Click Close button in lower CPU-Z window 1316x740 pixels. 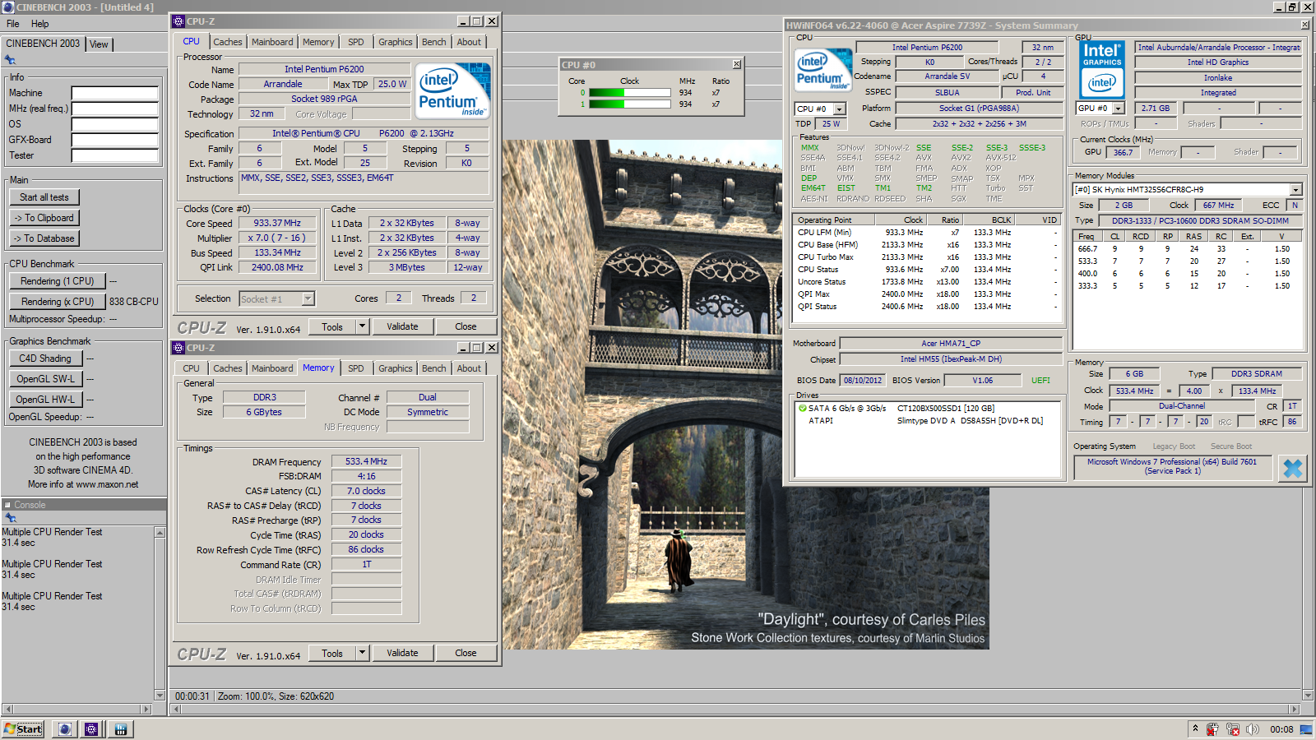tap(466, 653)
